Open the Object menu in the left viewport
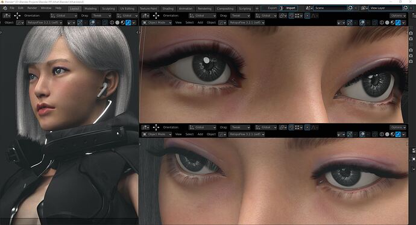Screen dimensions: 416x225 coord(9,22)
